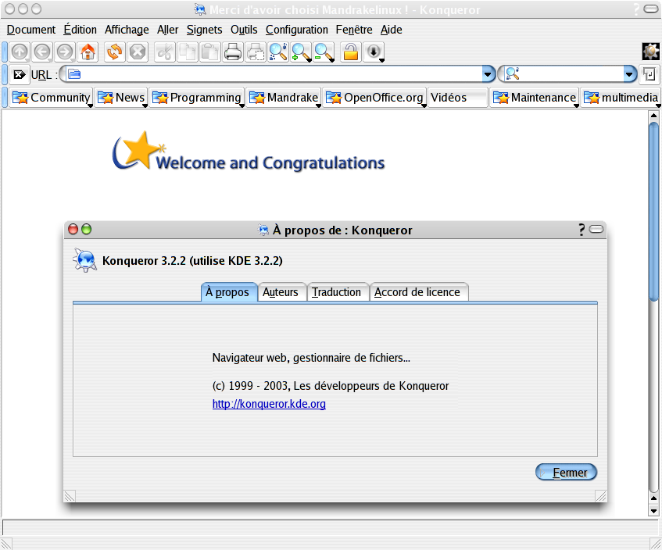This screenshot has width=662, height=550.
Task: Click the KDE gear animation icon
Action: click(650, 52)
